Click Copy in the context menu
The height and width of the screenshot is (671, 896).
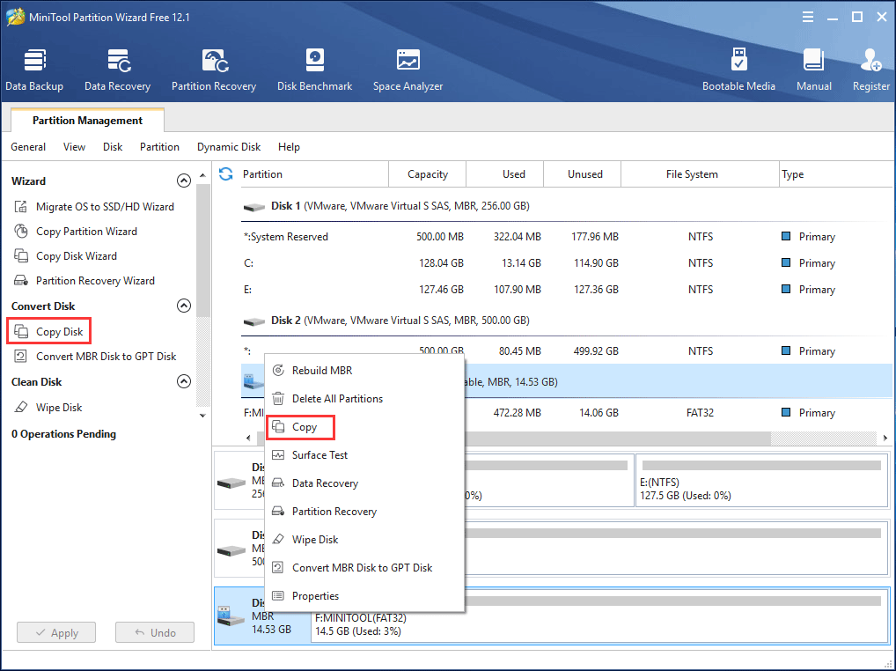(364, 427)
